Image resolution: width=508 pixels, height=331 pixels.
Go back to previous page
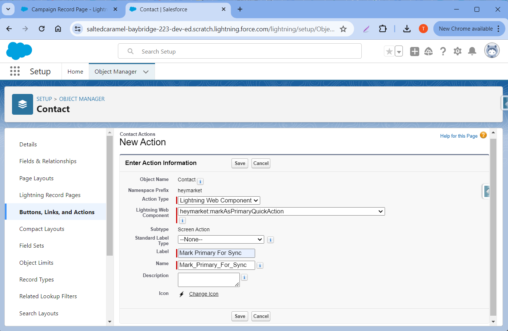click(9, 29)
